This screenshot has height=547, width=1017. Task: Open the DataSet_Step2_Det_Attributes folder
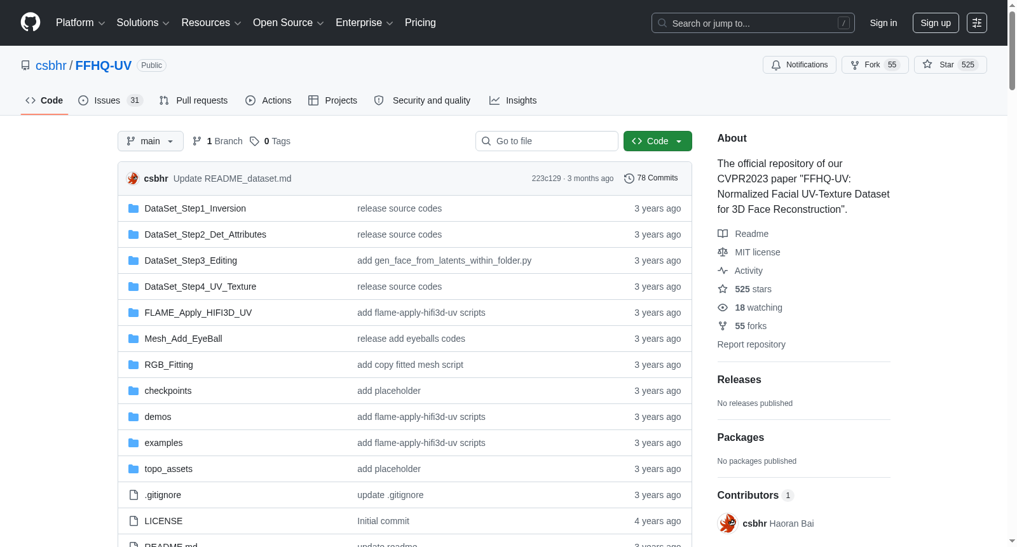[205, 234]
